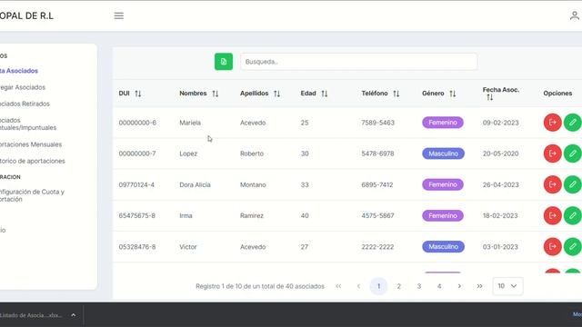This screenshot has width=582, height=327.
Task: Click Femenino badge in Irma row
Action: pyautogui.click(x=443, y=215)
